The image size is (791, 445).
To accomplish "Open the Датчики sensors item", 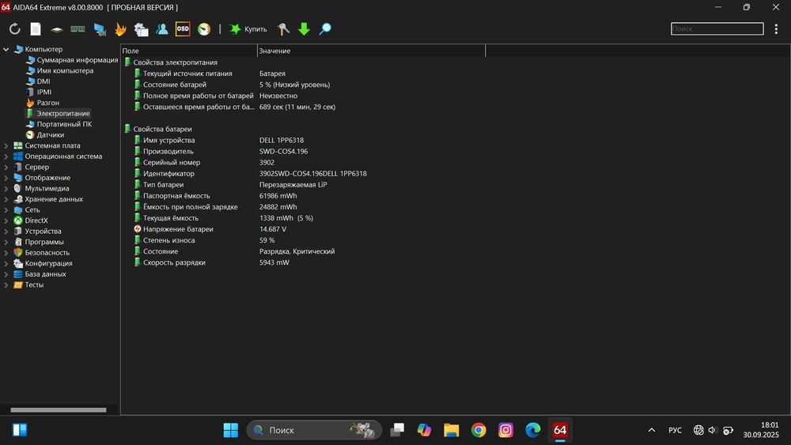I will [50, 134].
